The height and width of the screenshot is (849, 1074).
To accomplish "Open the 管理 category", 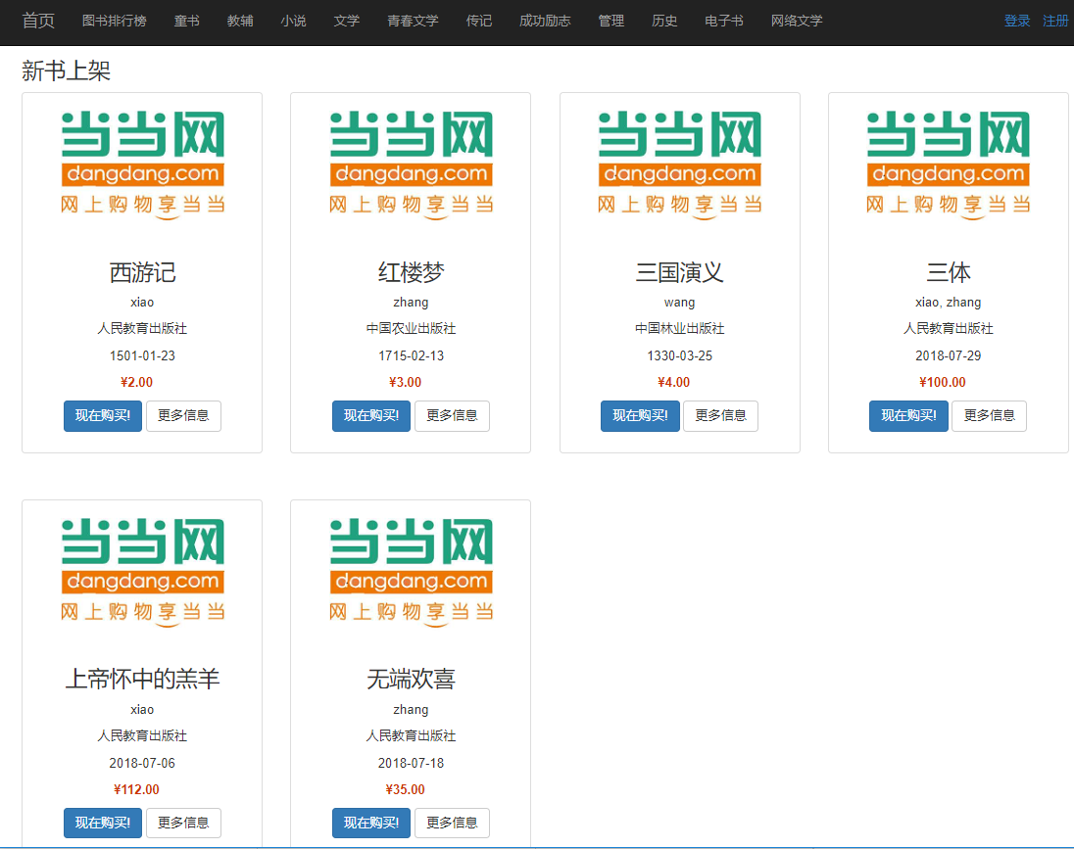I will point(611,22).
